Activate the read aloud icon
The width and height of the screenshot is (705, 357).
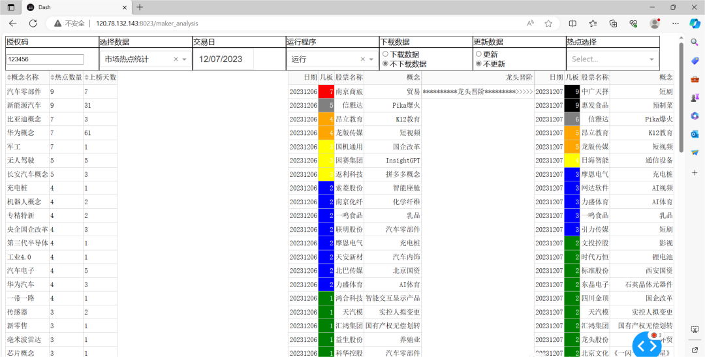(531, 23)
